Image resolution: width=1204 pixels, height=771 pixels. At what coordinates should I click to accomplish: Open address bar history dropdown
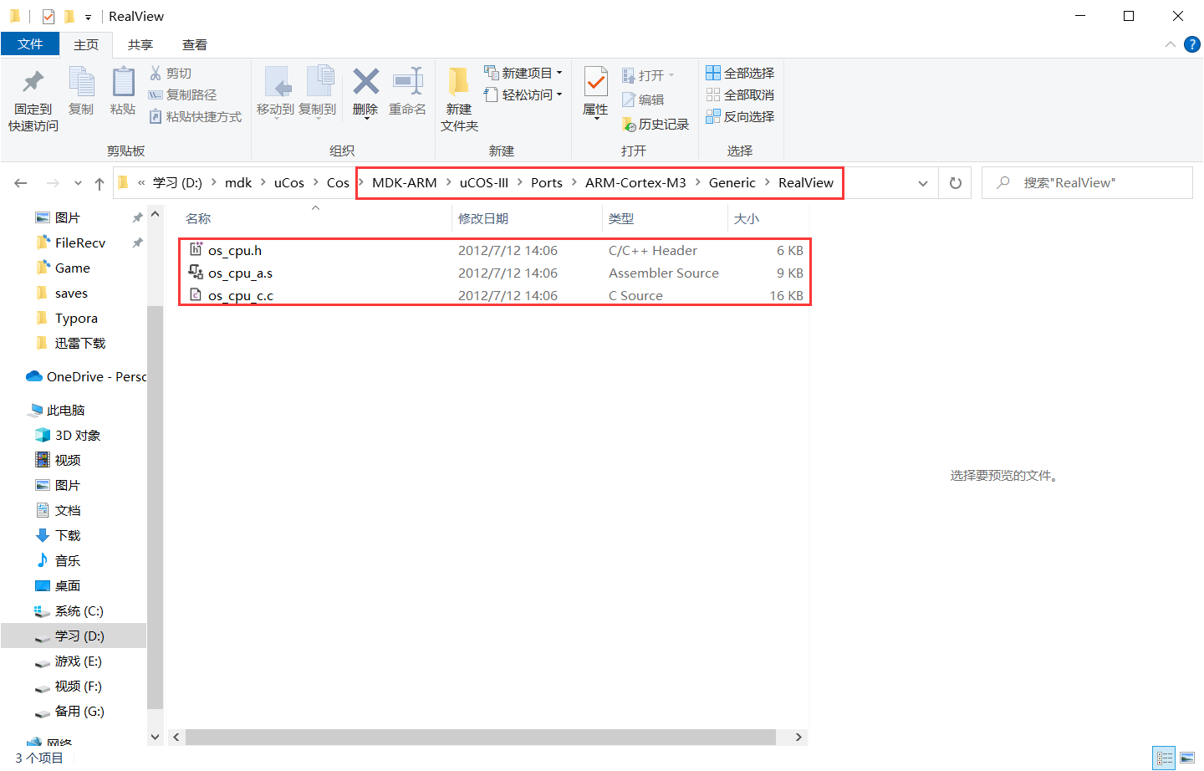coord(923,183)
